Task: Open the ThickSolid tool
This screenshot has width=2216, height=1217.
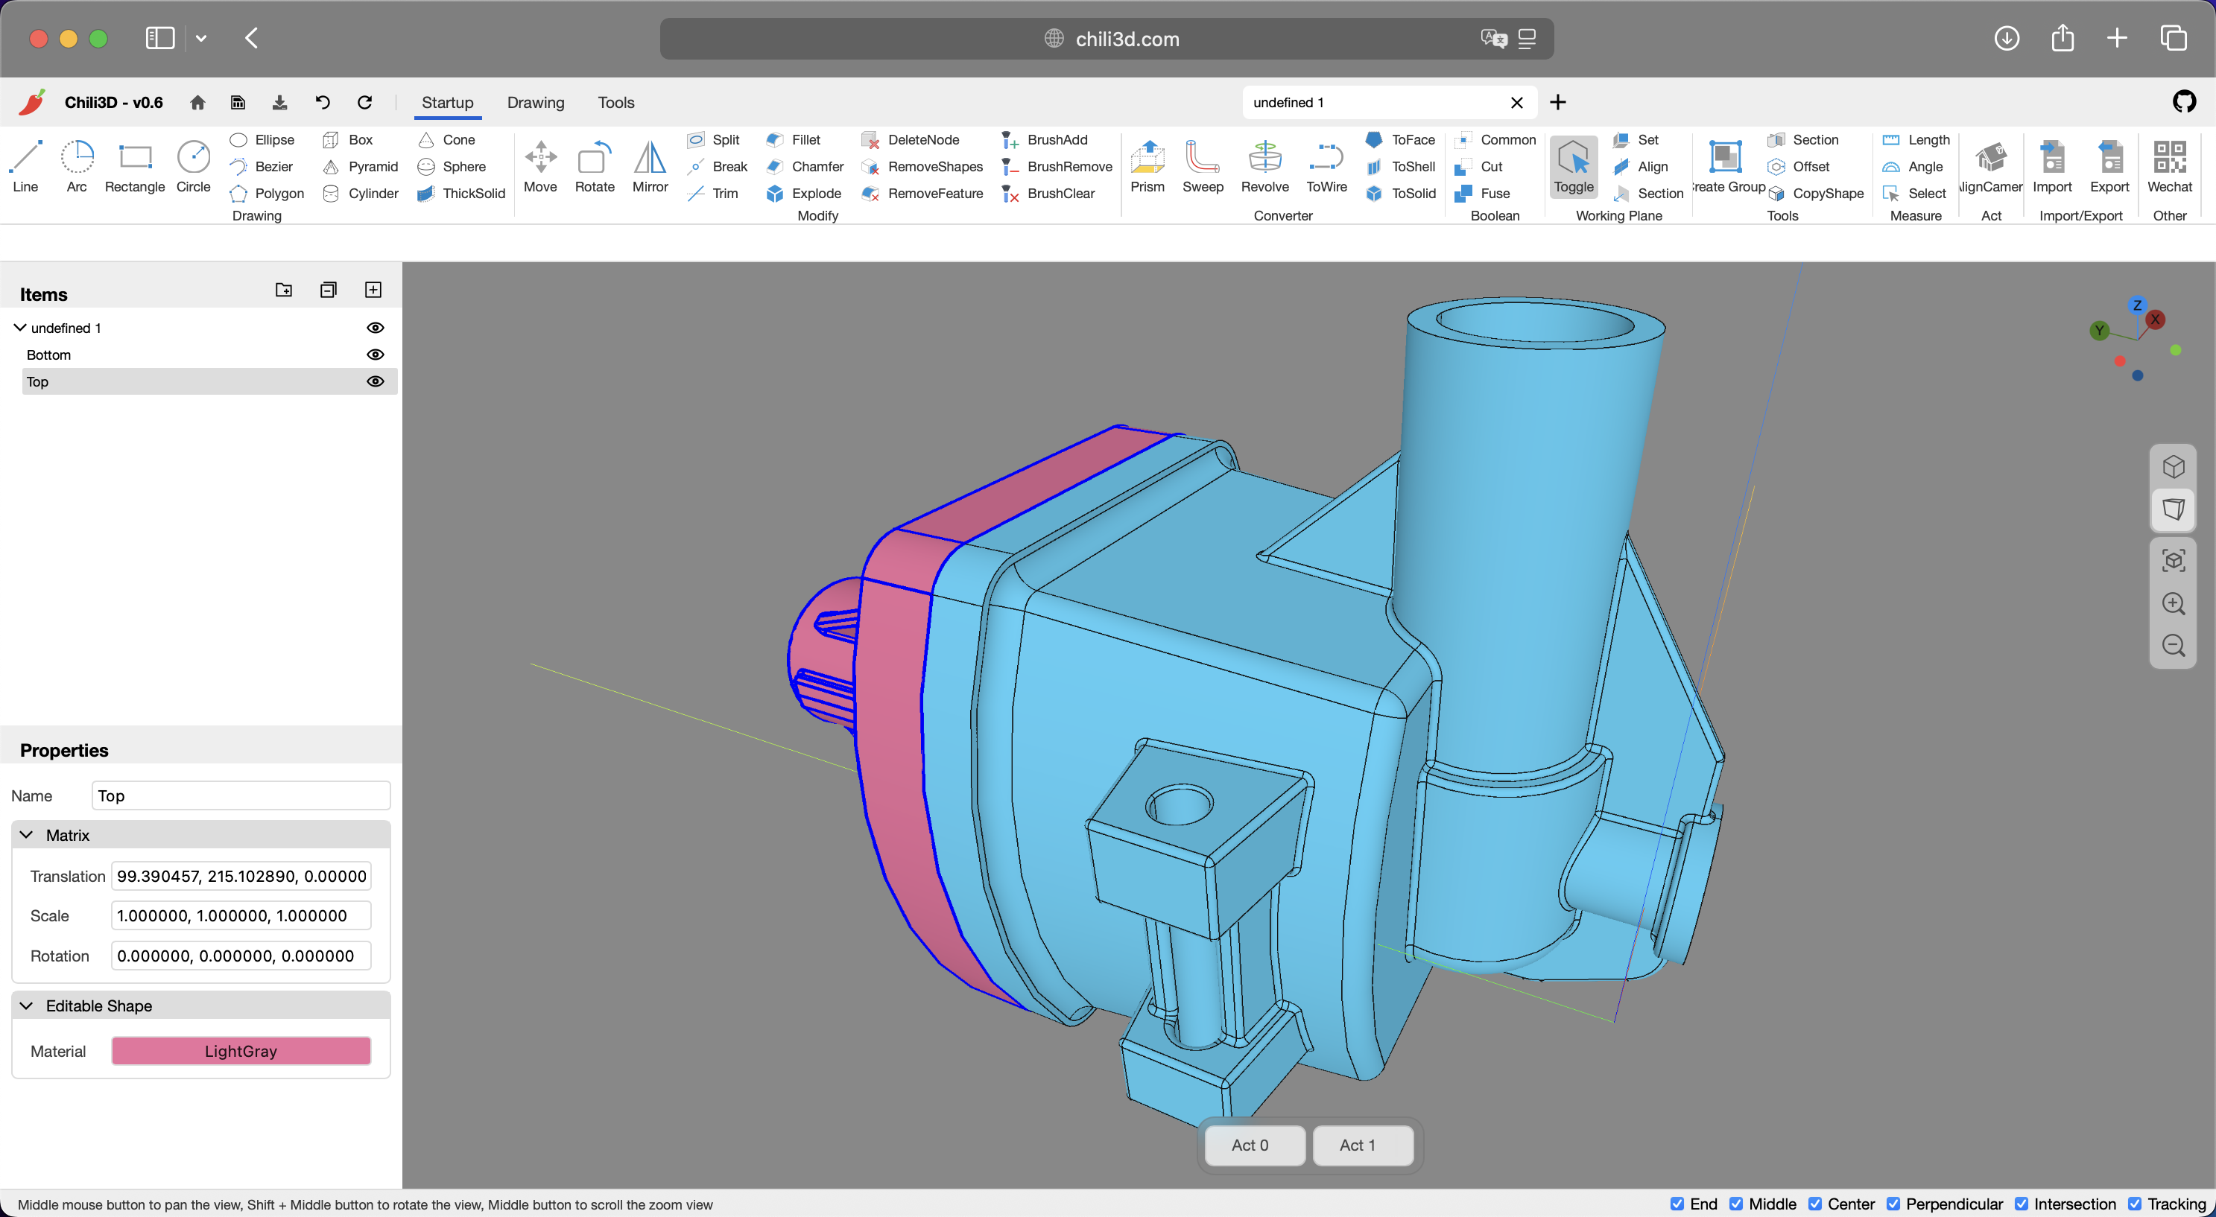Action: (460, 194)
